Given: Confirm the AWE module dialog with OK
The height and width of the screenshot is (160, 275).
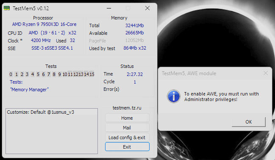Looking at the screenshot, I should click(249, 122).
